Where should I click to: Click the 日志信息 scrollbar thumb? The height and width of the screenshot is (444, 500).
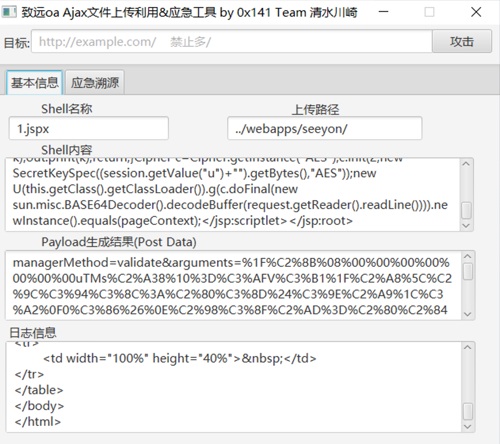click(x=468, y=412)
